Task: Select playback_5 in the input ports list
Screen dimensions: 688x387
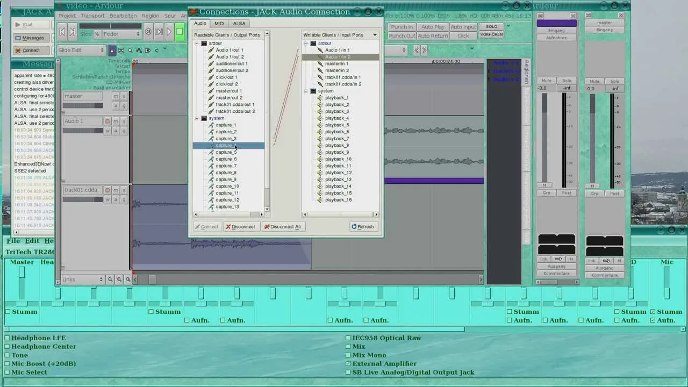Action: tap(337, 125)
